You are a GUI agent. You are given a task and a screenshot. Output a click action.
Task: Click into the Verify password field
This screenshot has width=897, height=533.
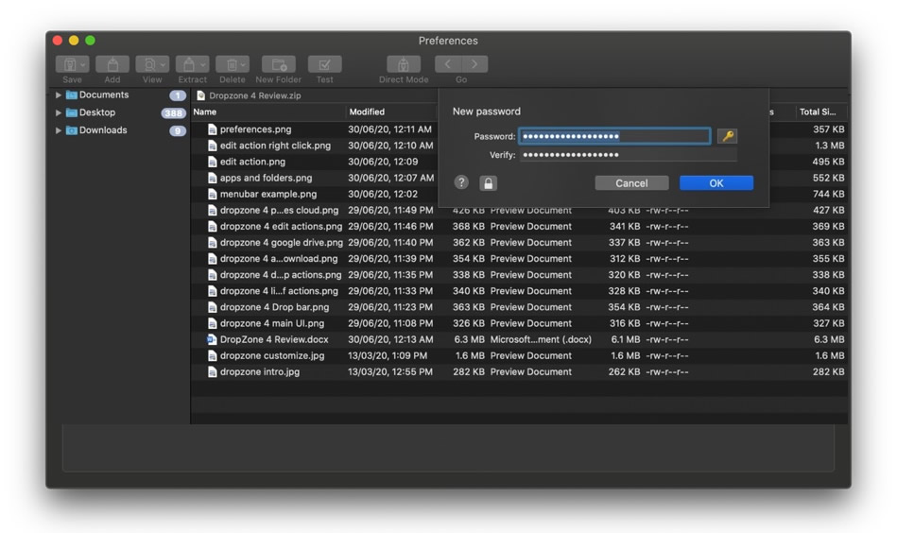(x=629, y=155)
